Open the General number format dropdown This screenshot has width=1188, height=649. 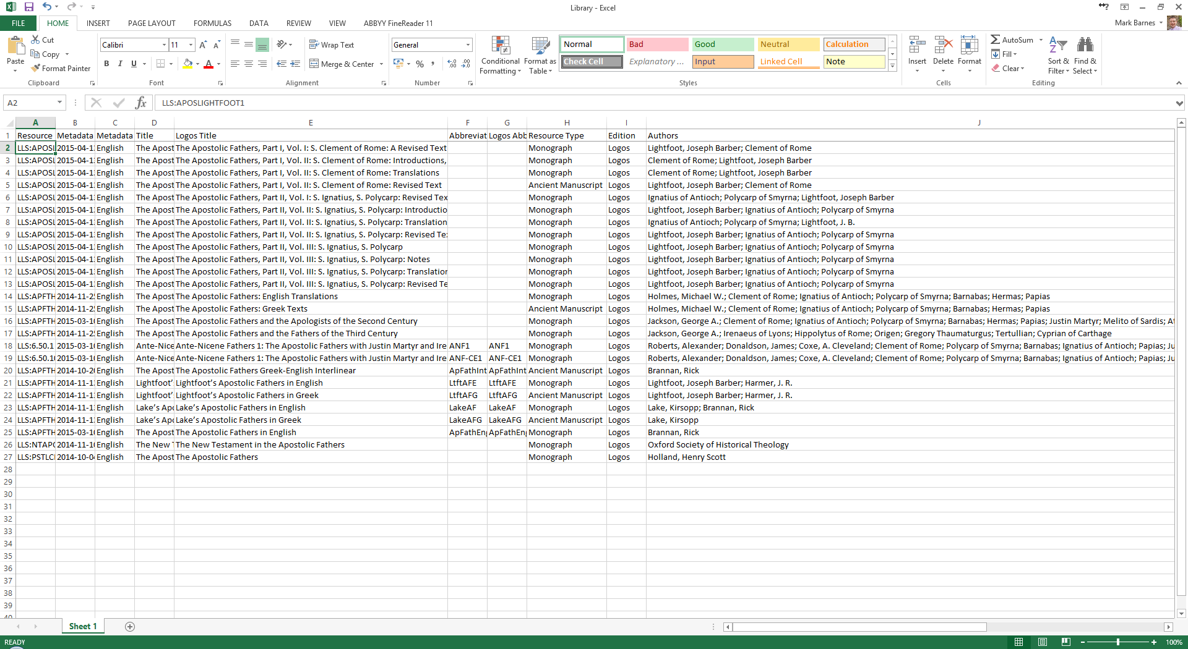(x=468, y=45)
